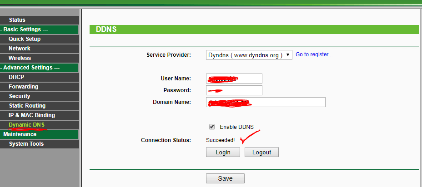This screenshot has height=187, width=422.
Task: Toggle the Enable DDNS checkbox
Action: 212,127
